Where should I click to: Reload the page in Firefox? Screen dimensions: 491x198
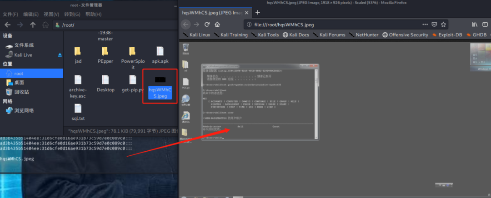point(207,25)
